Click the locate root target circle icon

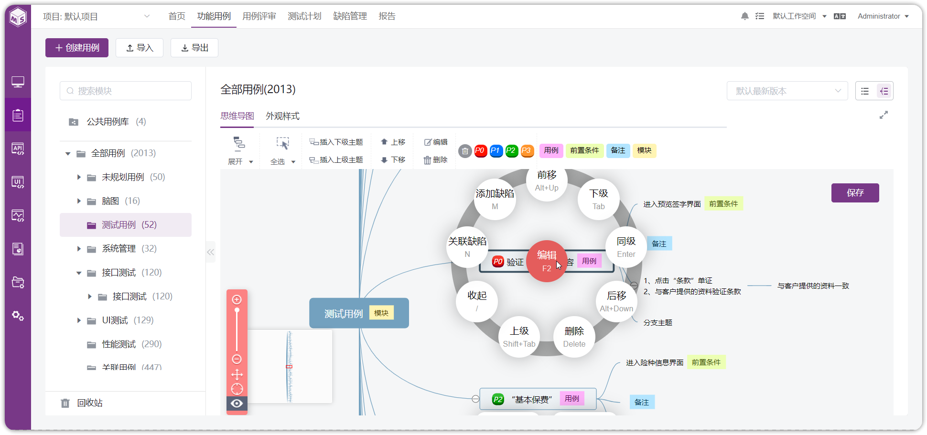click(x=237, y=389)
